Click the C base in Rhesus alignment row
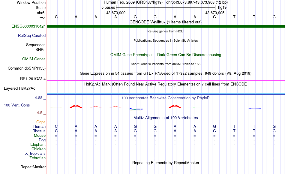 coord(56,131)
